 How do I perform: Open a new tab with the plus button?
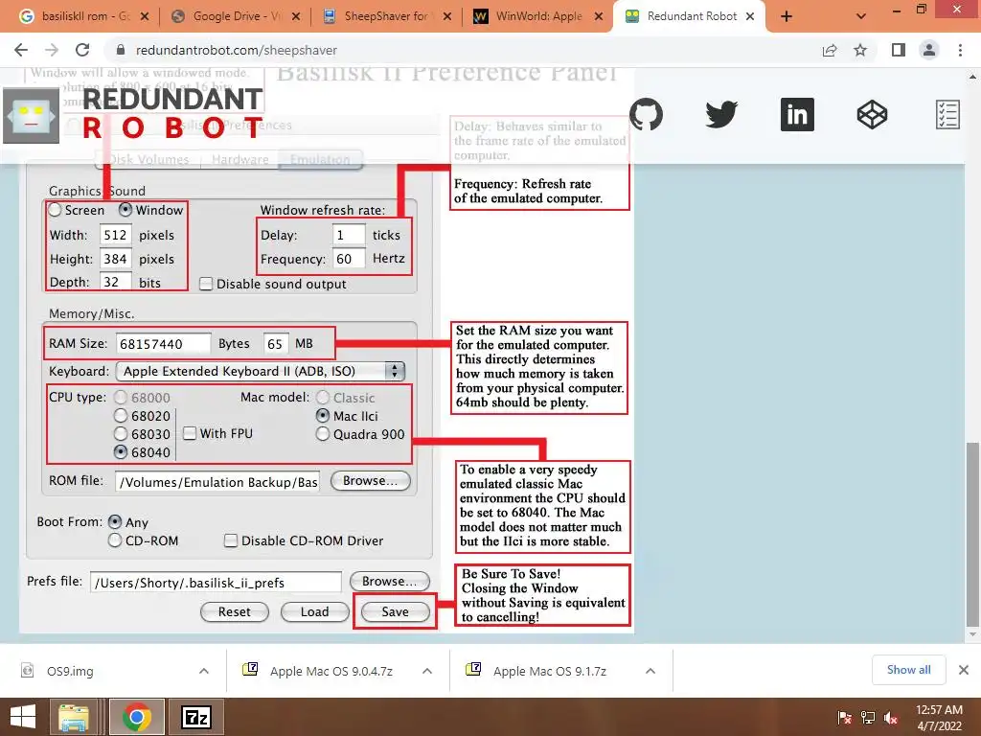pos(787,17)
